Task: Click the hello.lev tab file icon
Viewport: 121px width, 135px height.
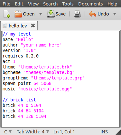Action: click(x=5, y=26)
